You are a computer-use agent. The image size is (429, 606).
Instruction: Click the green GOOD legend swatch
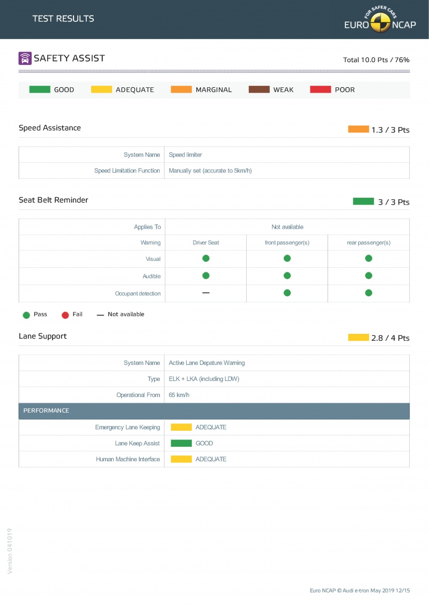[x=40, y=89]
